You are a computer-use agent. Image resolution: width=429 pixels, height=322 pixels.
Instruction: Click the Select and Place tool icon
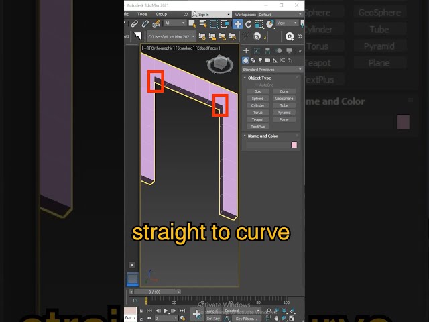click(x=269, y=24)
